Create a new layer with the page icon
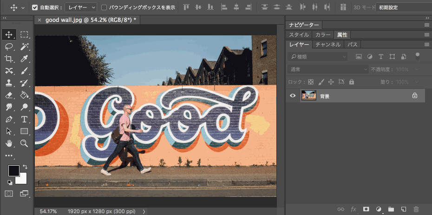 (x=404, y=209)
